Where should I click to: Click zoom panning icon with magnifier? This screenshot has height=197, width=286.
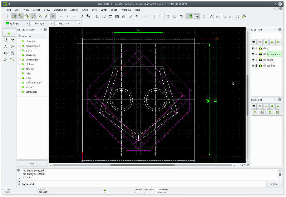243,16
